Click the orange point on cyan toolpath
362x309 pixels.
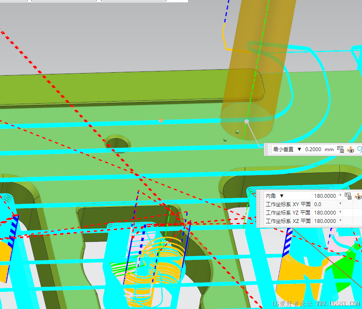(x=161, y=120)
